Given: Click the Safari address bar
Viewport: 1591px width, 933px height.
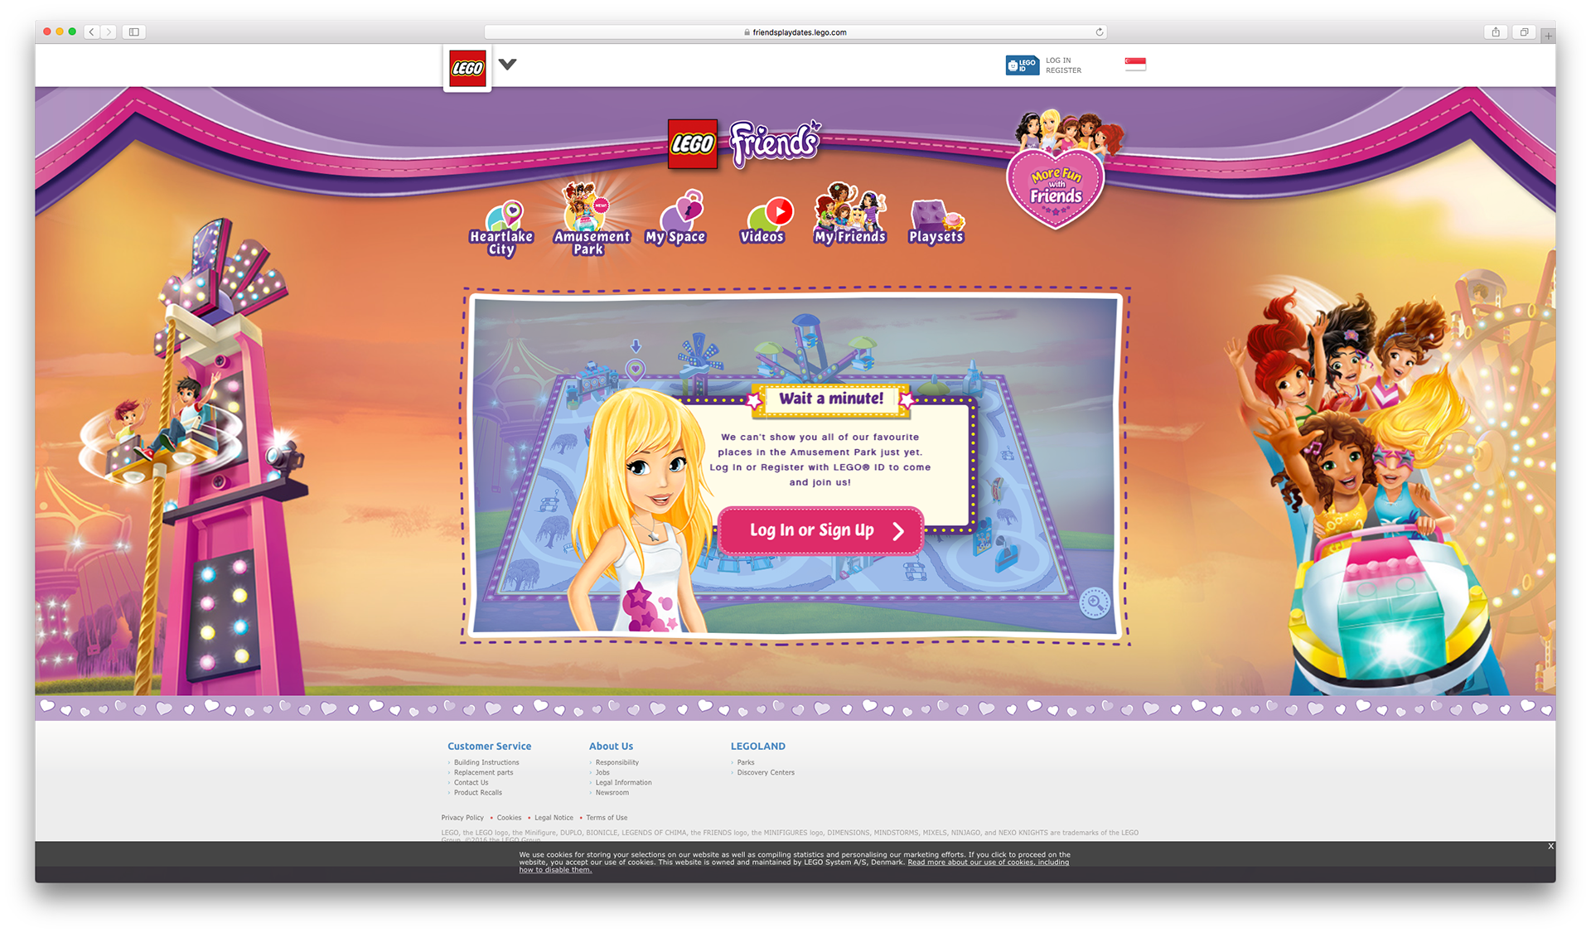Looking at the screenshot, I should (795, 32).
